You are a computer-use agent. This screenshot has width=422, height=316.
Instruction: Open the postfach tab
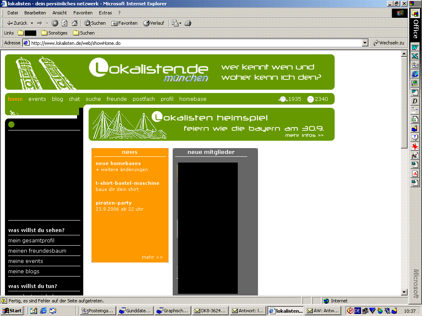click(144, 99)
